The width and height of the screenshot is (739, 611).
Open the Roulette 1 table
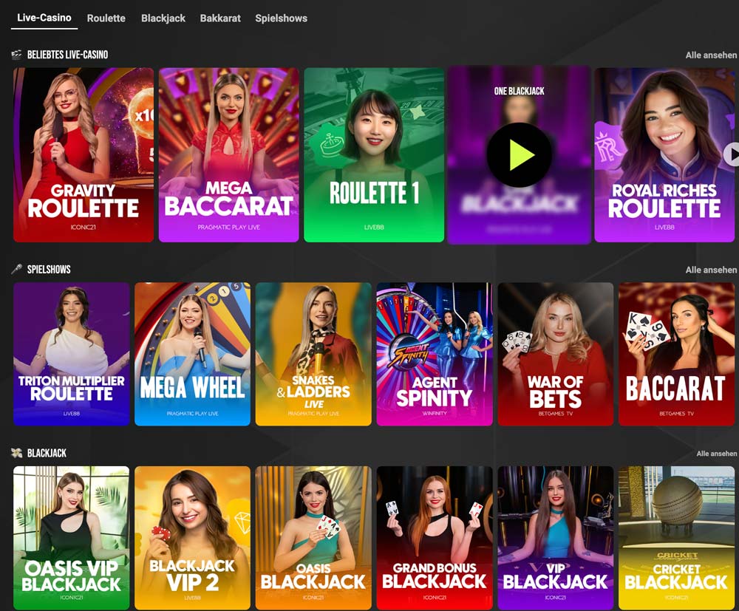pyautogui.click(x=374, y=154)
